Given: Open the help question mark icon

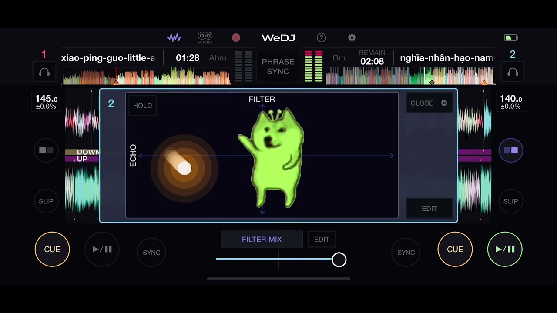Looking at the screenshot, I should point(322,38).
